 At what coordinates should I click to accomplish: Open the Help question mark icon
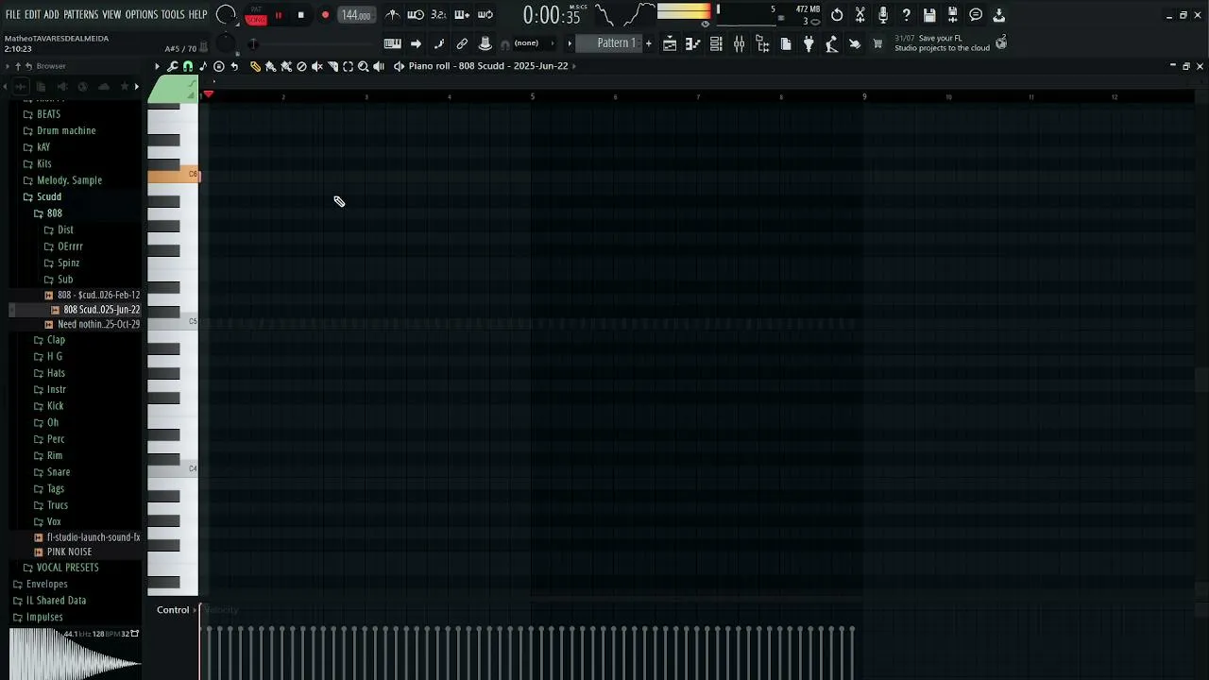coord(906,15)
